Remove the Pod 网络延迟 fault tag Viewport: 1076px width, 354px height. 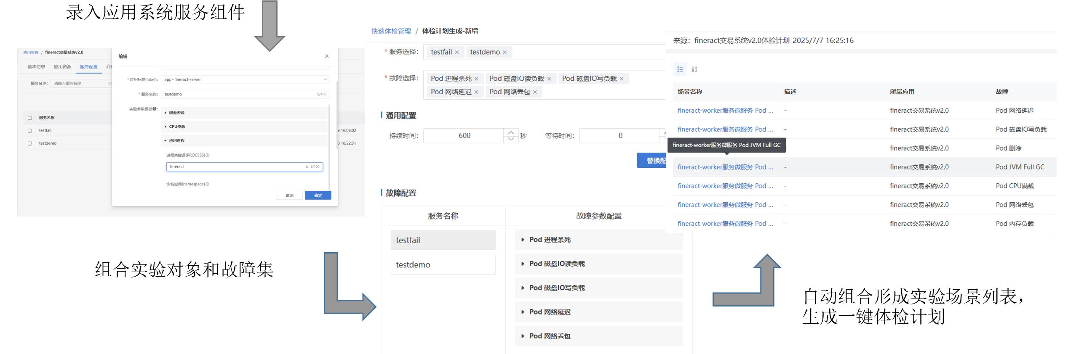point(476,92)
